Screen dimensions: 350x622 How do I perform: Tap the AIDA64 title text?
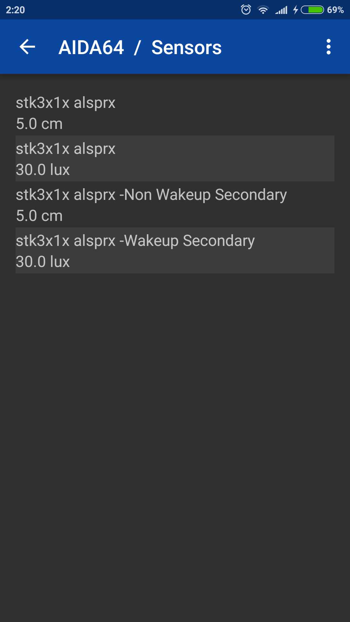pos(91,48)
